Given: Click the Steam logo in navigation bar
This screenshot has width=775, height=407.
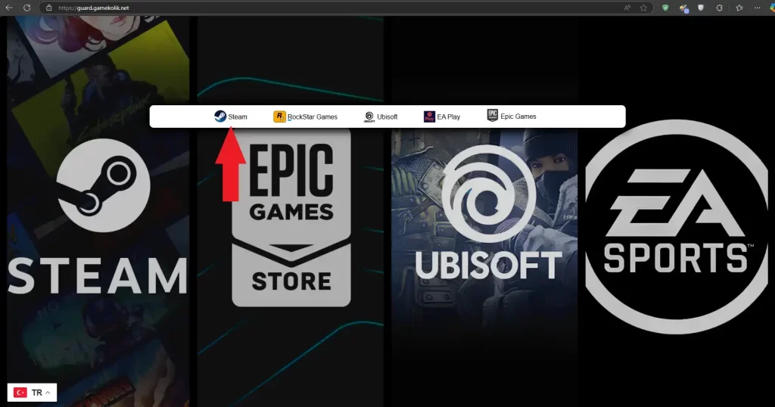Looking at the screenshot, I should pyautogui.click(x=220, y=116).
